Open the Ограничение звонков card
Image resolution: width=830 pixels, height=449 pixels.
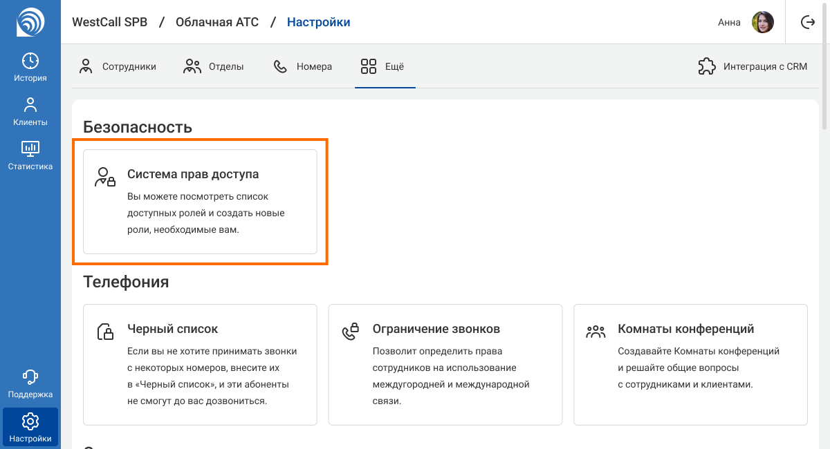pos(445,364)
